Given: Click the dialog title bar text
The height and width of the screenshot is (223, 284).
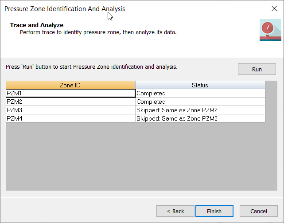Looking at the screenshot, I should tap(65, 9).
